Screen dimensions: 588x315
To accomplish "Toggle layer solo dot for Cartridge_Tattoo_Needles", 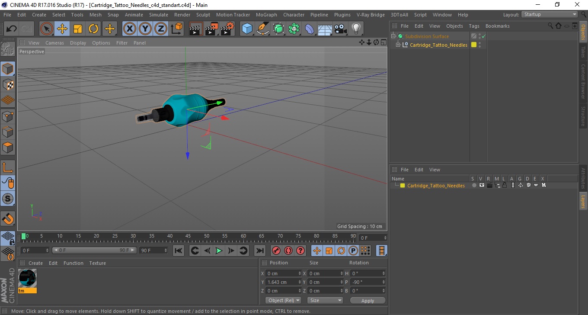I will pyautogui.click(x=474, y=185).
